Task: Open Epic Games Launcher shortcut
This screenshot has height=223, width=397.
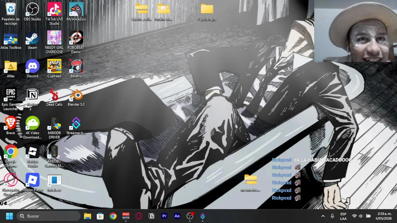Action: coord(11,99)
